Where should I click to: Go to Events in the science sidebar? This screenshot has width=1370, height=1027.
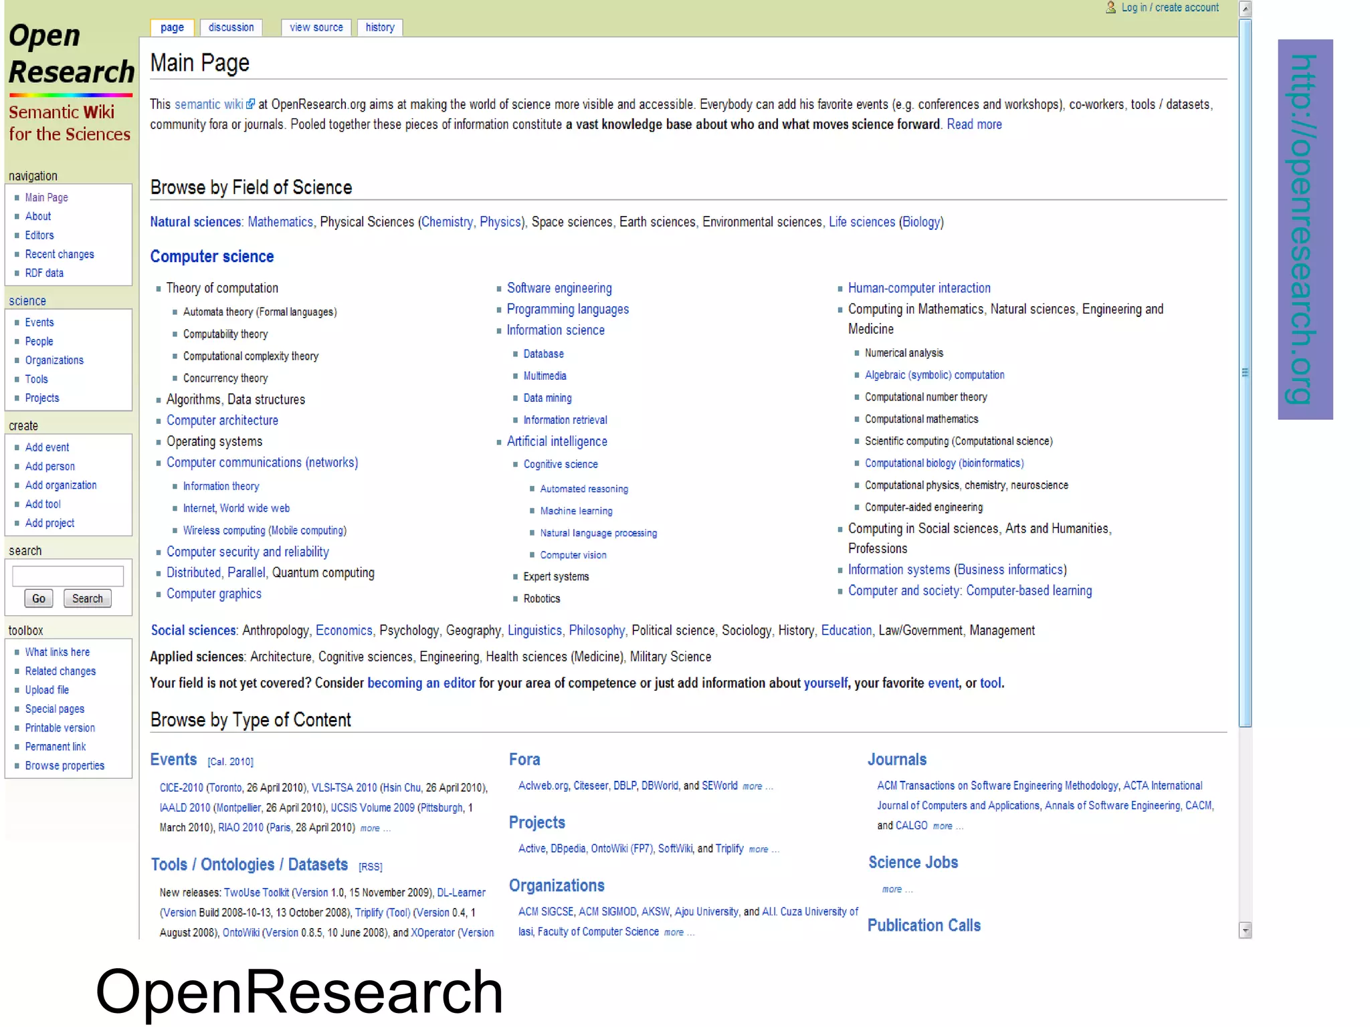click(x=39, y=322)
